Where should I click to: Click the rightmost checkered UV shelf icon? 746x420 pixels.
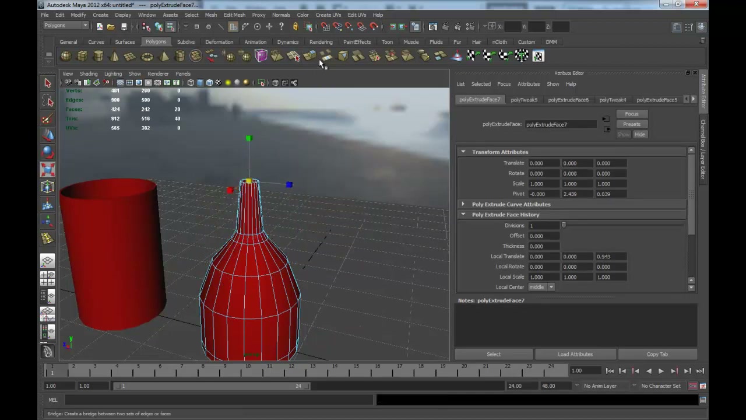[x=538, y=56]
